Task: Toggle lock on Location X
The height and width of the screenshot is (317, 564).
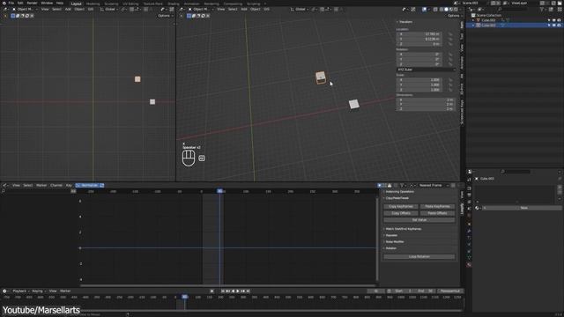Action: (450, 33)
